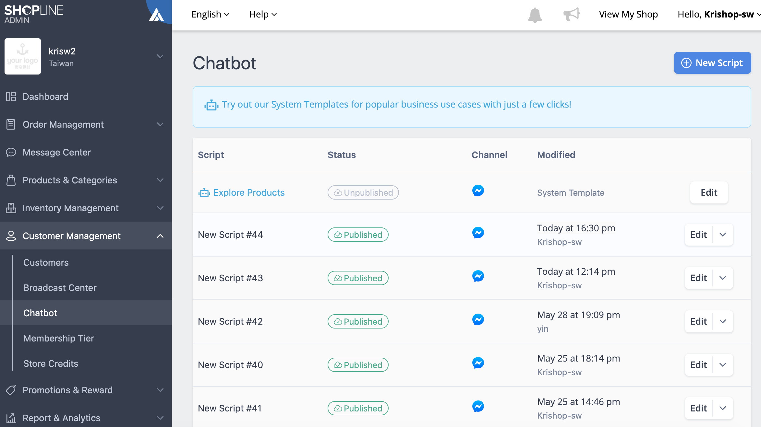The width and height of the screenshot is (761, 427).
Task: Edit New Script #42
Action: coord(699,321)
